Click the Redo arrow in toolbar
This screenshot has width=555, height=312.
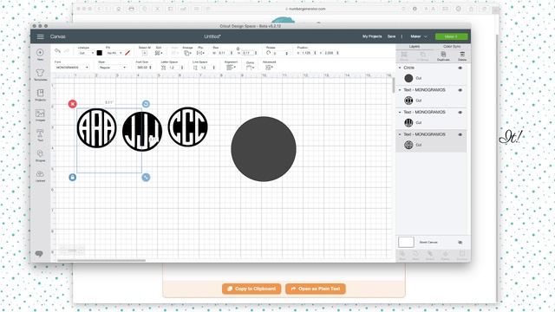(x=67, y=51)
